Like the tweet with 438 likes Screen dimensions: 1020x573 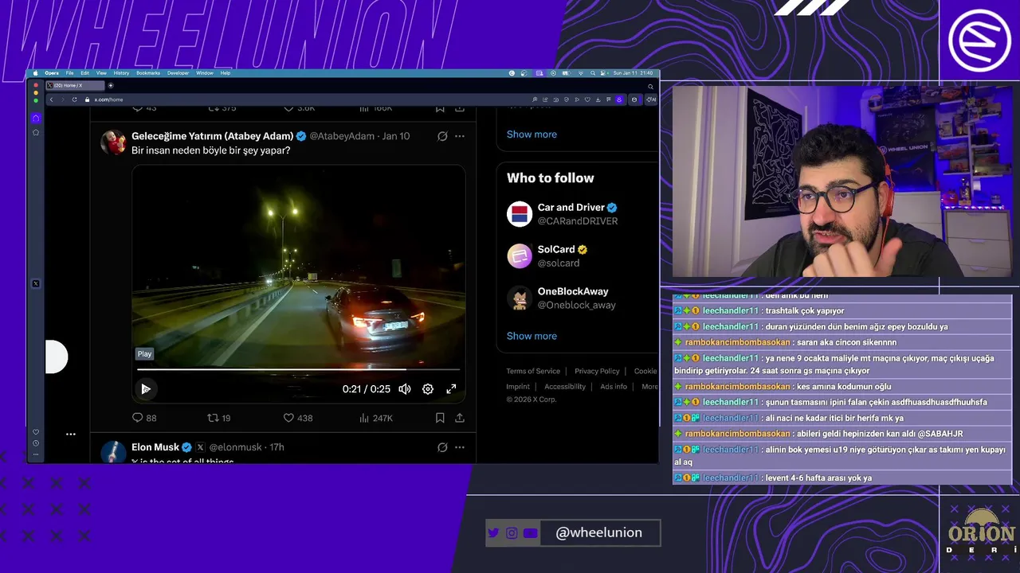[298, 418]
